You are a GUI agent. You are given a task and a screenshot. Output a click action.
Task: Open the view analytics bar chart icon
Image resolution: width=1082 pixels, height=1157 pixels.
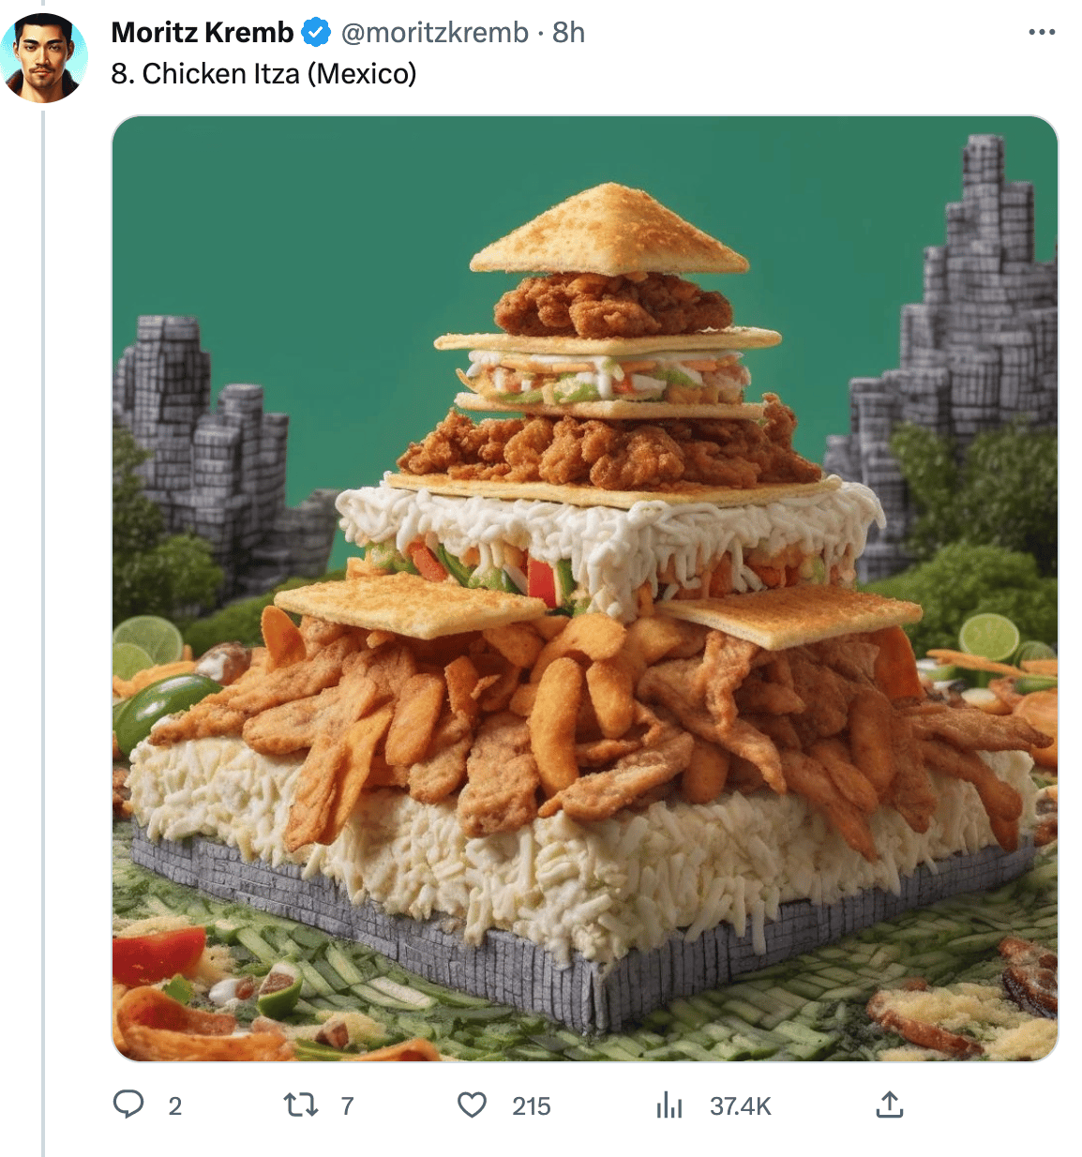click(x=669, y=1105)
